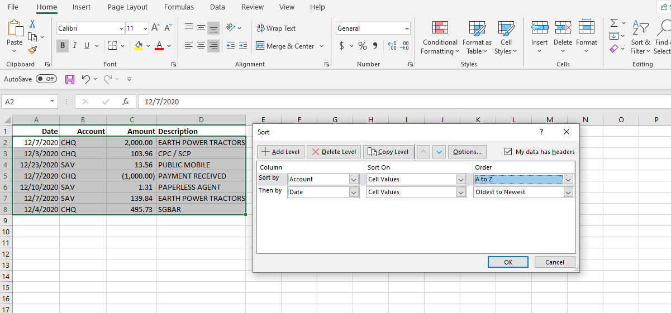
Task: Toggle Bottom Align
Action: point(213,28)
